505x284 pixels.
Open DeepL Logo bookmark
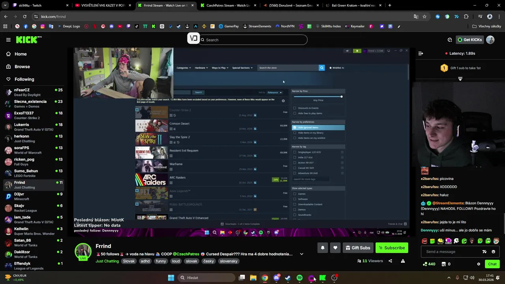[x=69, y=26]
